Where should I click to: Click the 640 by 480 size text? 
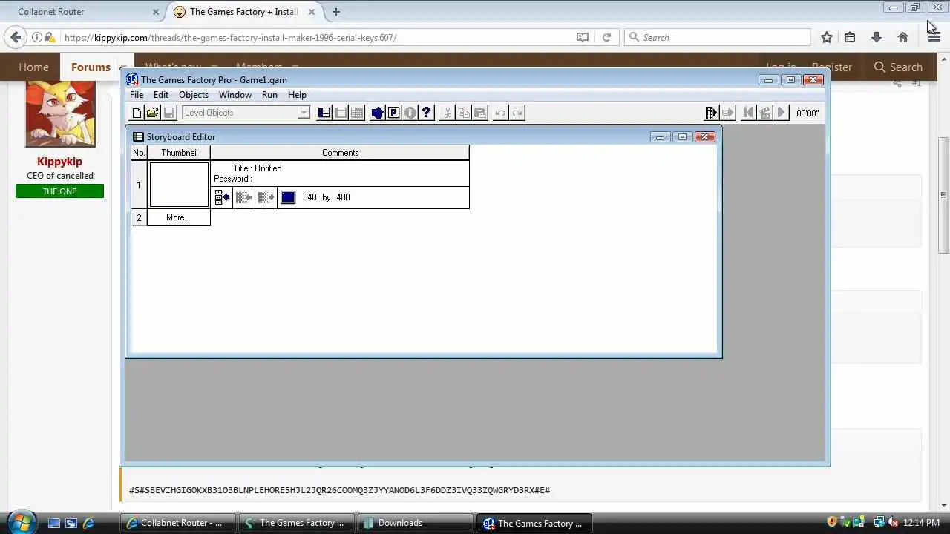tap(327, 197)
